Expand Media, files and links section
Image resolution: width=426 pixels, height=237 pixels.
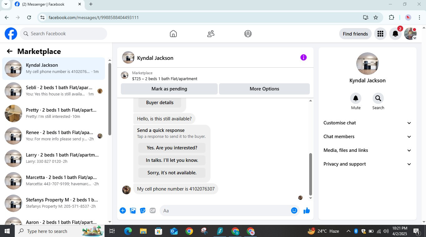[x=367, y=150]
